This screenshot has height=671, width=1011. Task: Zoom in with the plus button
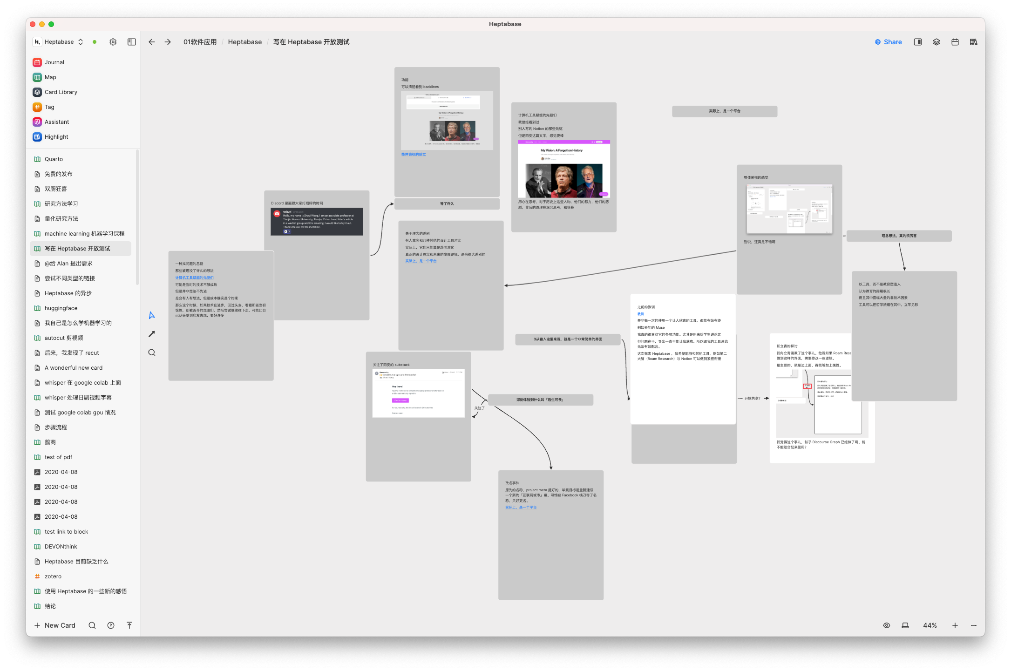[955, 625]
